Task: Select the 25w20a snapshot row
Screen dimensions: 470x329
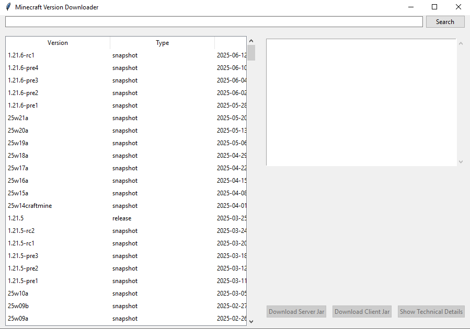Action: (126, 131)
